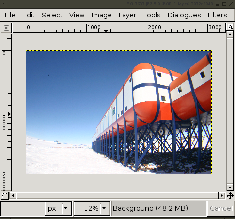This screenshot has height=219, width=235.
Task: Click the scroll left arrow
Action: 13,196
